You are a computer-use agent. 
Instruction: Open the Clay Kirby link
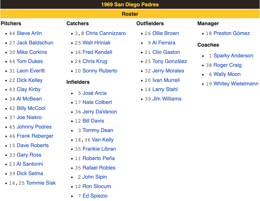point(29,89)
